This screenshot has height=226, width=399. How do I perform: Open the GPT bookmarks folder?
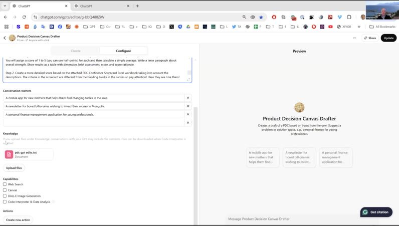tap(89, 27)
